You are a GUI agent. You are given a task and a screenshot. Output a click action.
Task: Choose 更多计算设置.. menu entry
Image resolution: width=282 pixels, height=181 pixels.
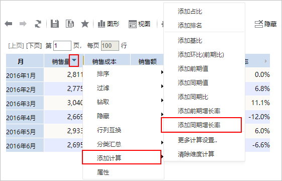(198, 140)
